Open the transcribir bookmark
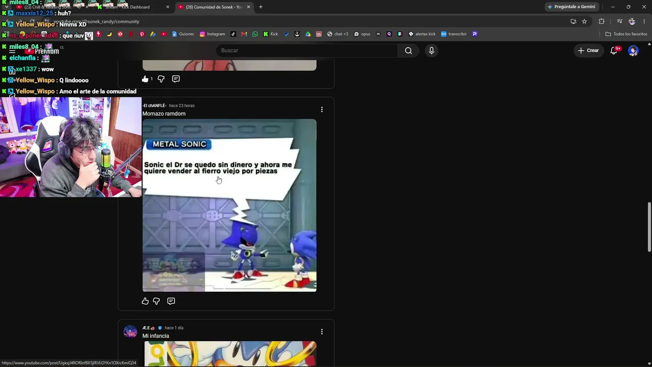The image size is (652, 367). click(454, 34)
